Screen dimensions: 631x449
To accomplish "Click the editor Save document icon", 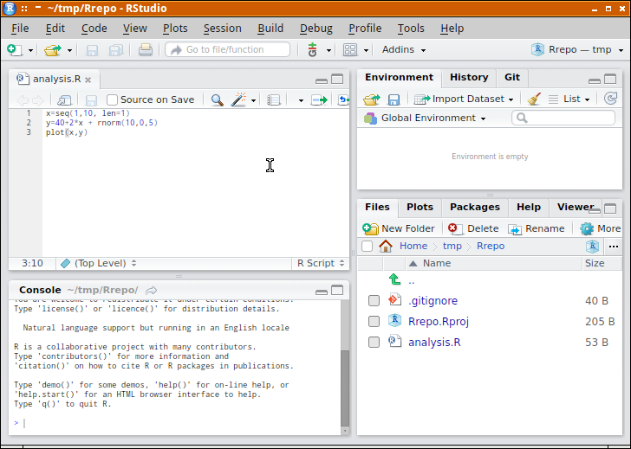I will point(91,100).
